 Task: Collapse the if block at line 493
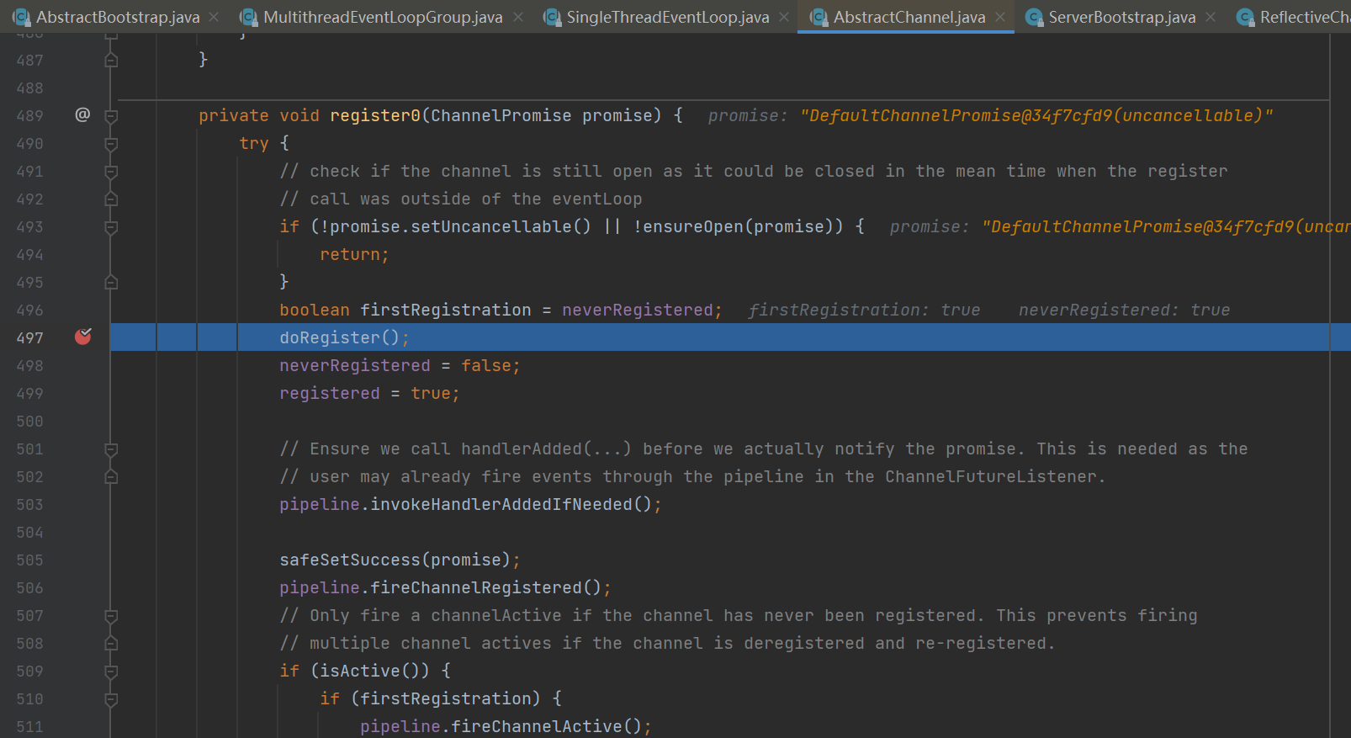(x=111, y=227)
